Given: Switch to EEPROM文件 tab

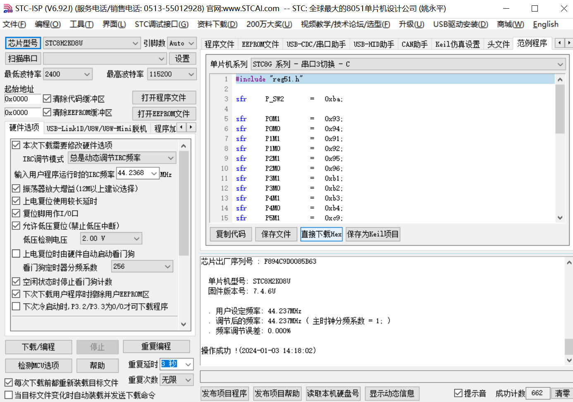Looking at the screenshot, I should click(260, 44).
